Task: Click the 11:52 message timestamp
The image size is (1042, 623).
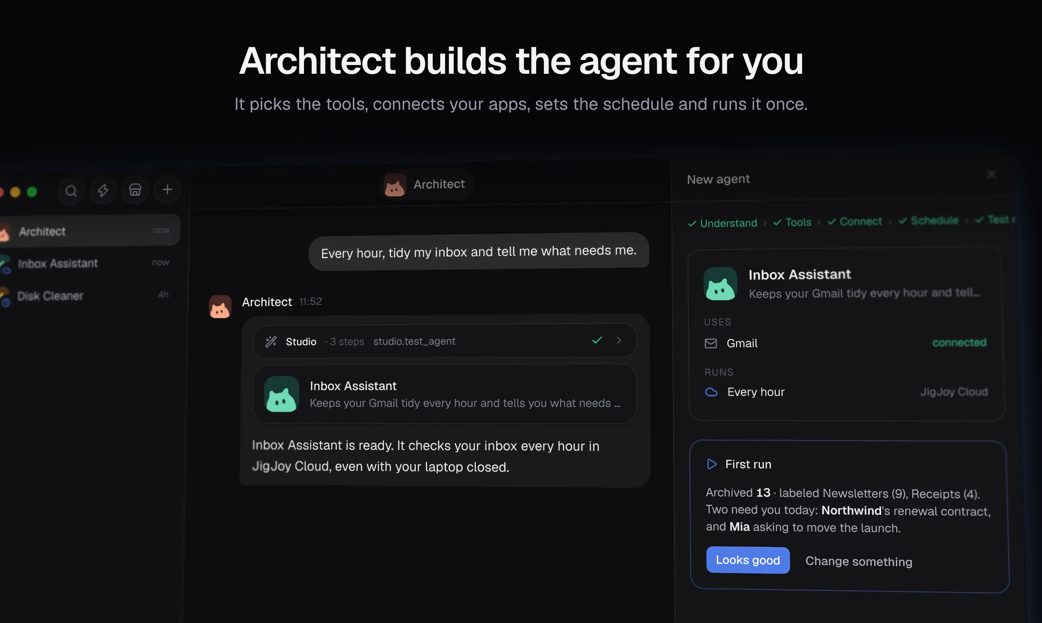Action: tap(311, 301)
